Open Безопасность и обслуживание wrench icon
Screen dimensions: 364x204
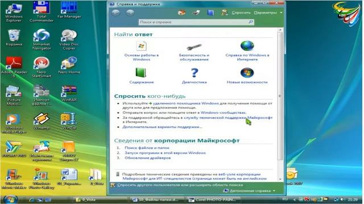pyautogui.click(x=194, y=47)
